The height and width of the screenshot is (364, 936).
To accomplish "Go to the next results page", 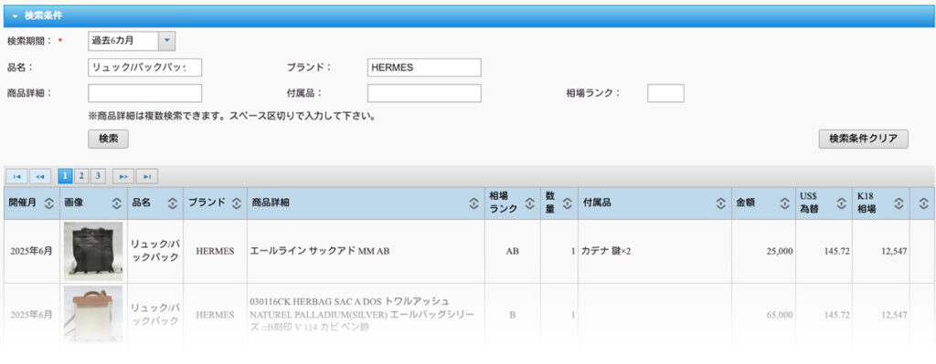I will (123, 176).
